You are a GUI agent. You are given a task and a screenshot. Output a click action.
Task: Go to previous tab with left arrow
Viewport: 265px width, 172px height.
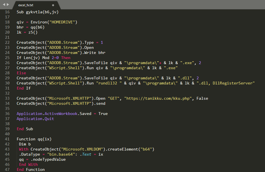4,5
